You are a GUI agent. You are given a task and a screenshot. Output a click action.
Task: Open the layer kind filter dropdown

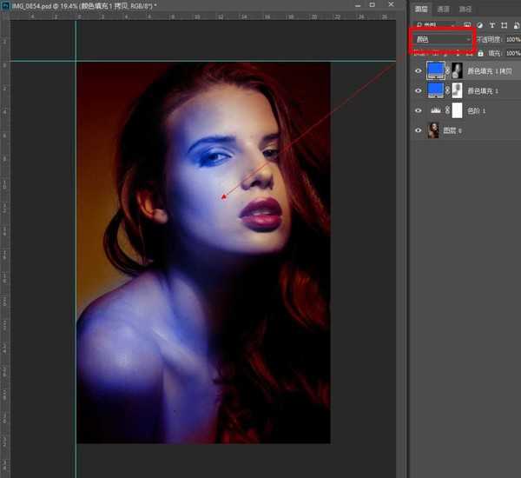tap(432, 24)
